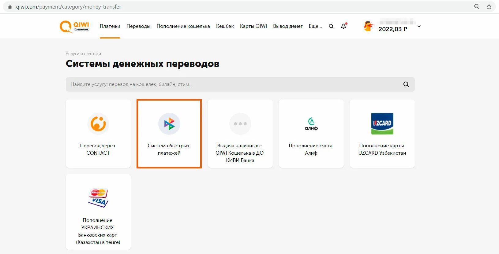The image size is (499, 254).
Task: Open the Платежи tab
Action: (x=110, y=26)
